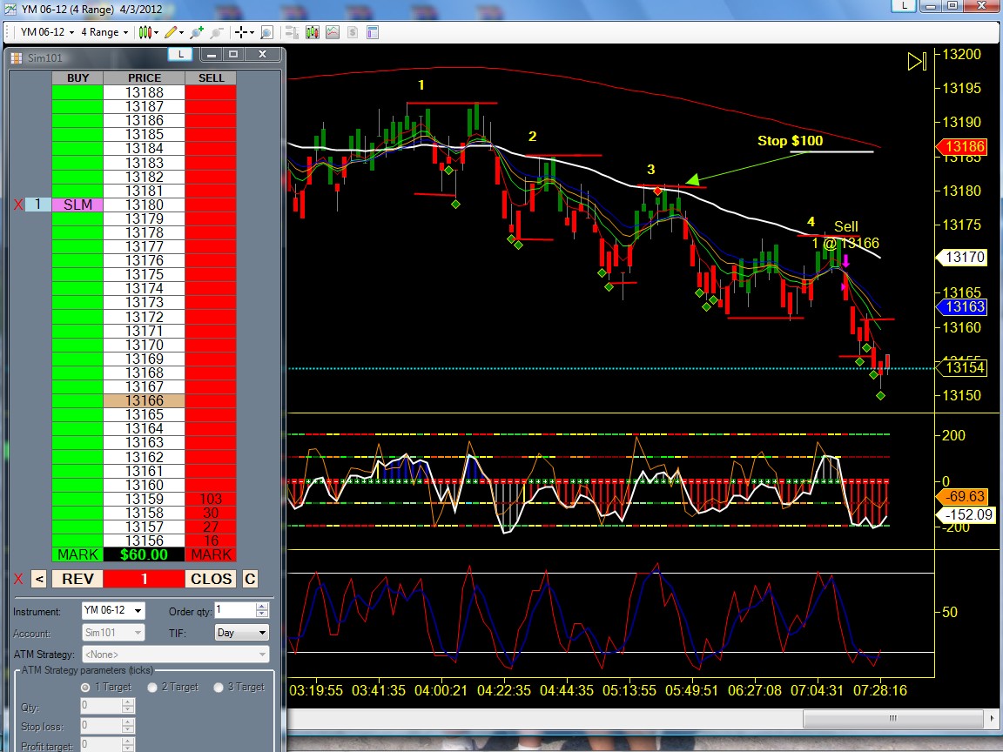This screenshot has height=752, width=1003.
Task: Click the Order qty input field
Action: (x=235, y=610)
